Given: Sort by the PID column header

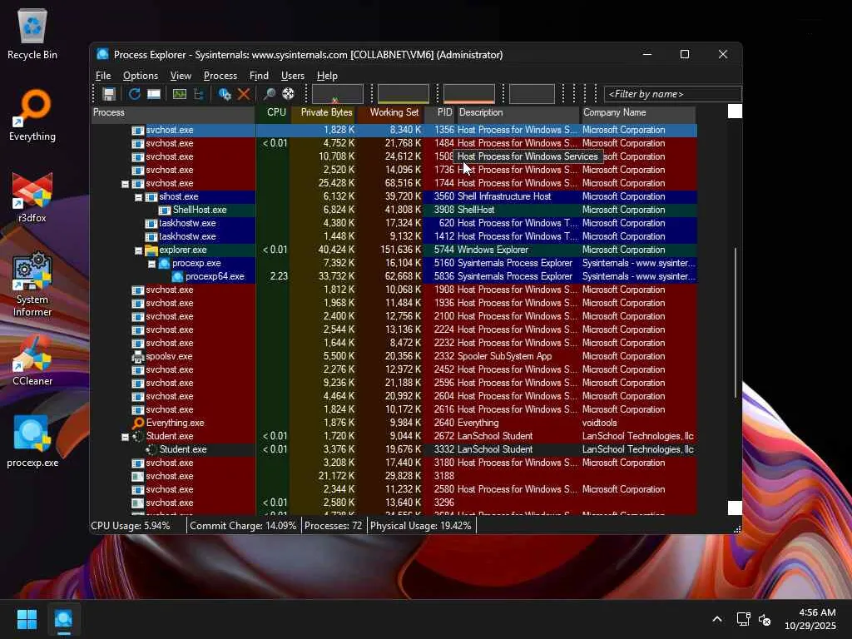Looking at the screenshot, I should pyautogui.click(x=440, y=112).
